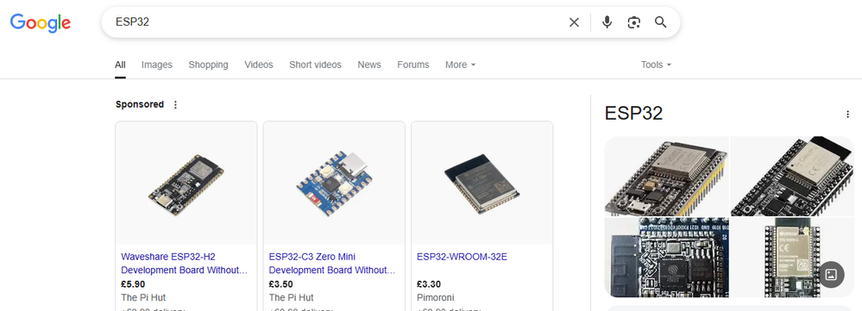Open the three-dot menu next to the ESP32 panel title
This screenshot has height=311, width=862.
pos(847,114)
